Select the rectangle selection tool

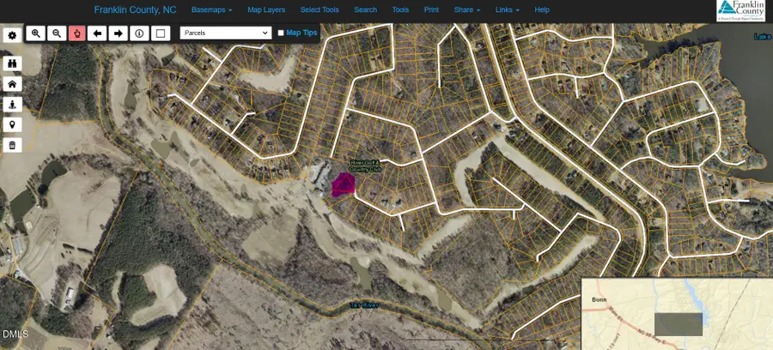pos(161,33)
